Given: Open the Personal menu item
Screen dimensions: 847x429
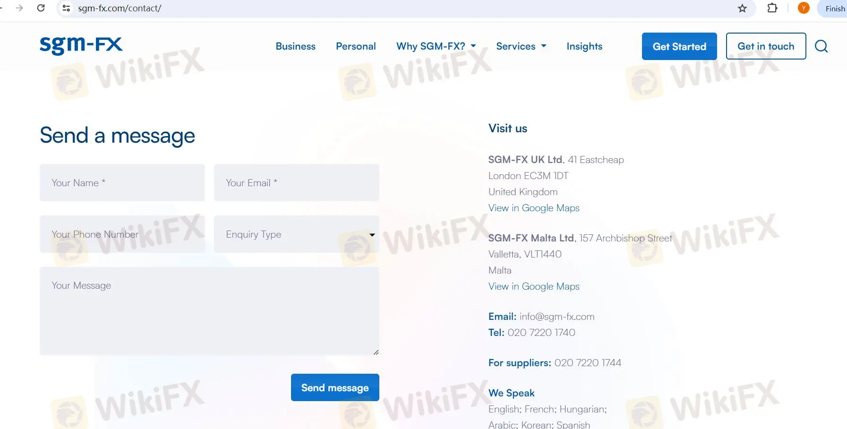Looking at the screenshot, I should tap(356, 46).
